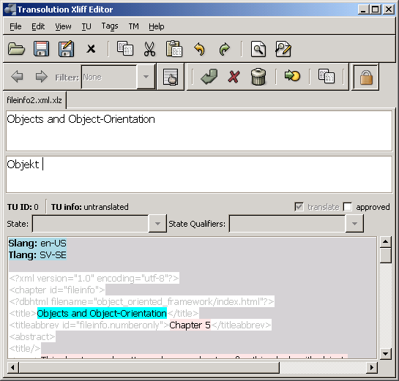Click Slang: en-US line
Screen dimensions: 399x381
[x=37, y=244]
